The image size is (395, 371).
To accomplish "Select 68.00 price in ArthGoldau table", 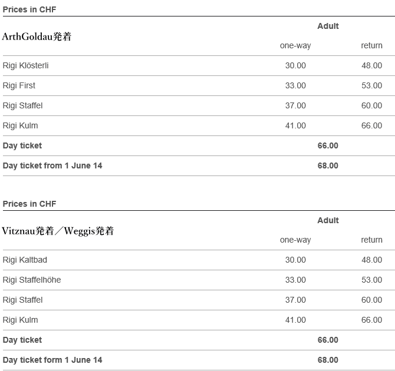I will (328, 165).
